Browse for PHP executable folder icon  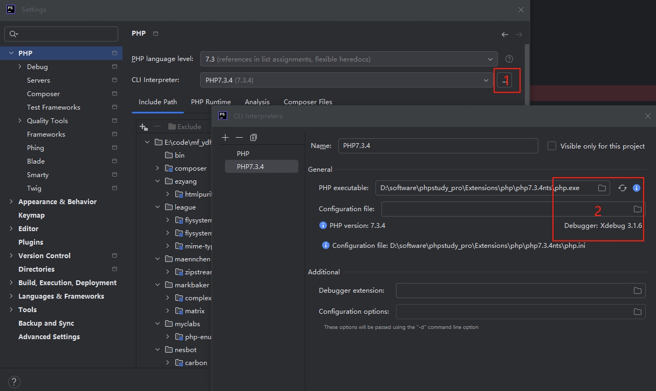point(602,188)
